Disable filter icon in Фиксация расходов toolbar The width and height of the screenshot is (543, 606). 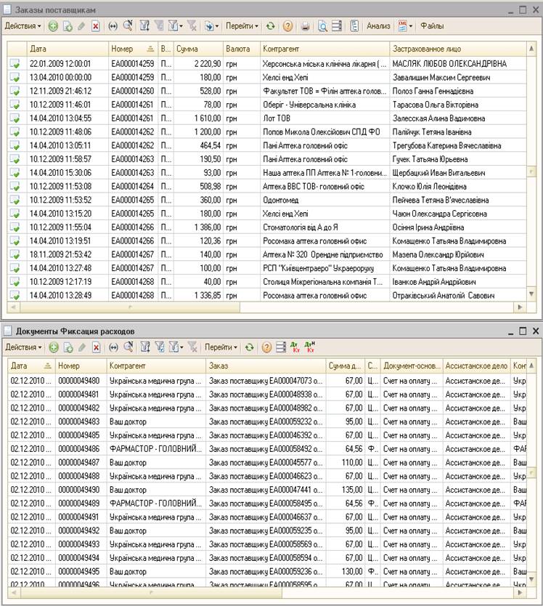pos(192,347)
